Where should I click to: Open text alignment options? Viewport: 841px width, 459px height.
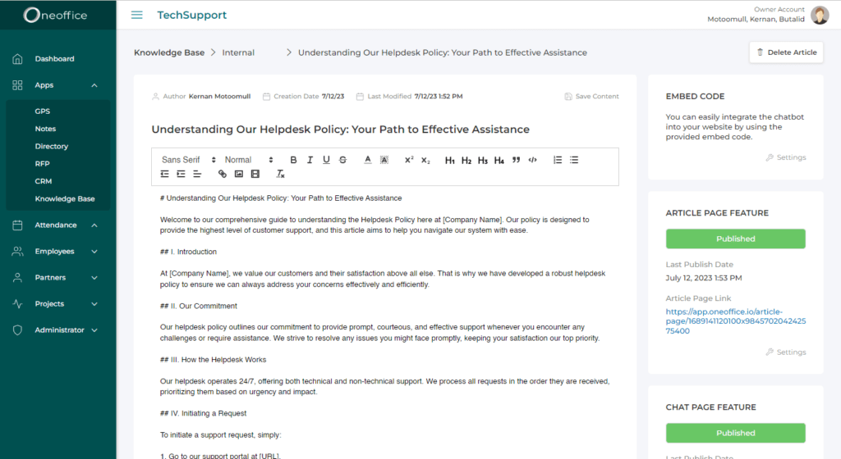(x=197, y=174)
